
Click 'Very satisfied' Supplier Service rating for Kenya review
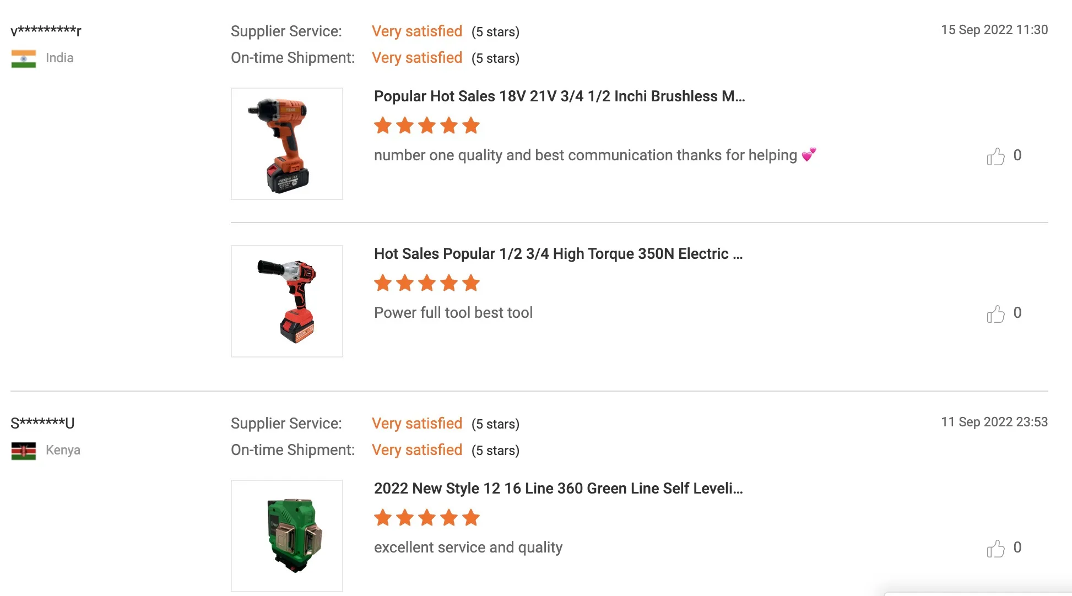pos(417,424)
